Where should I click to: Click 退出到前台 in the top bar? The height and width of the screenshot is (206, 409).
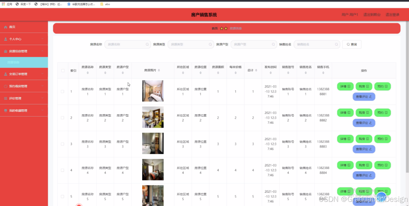pyautogui.click(x=372, y=15)
